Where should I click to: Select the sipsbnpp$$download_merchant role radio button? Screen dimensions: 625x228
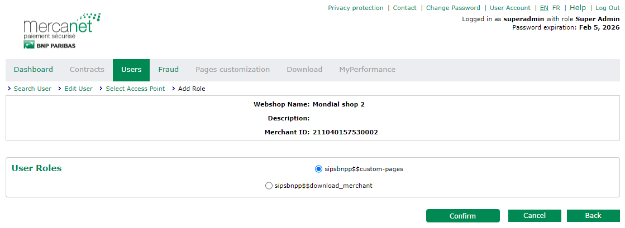click(x=269, y=186)
